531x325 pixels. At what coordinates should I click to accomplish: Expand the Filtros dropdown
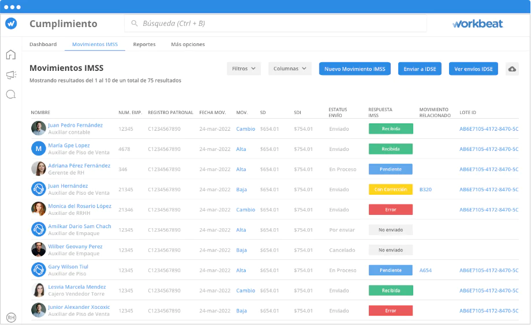click(x=244, y=69)
